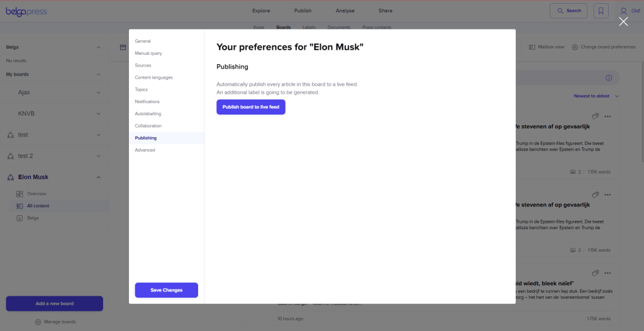The width and height of the screenshot is (644, 331).
Task: Click the Save Changes button
Action: coord(166,290)
